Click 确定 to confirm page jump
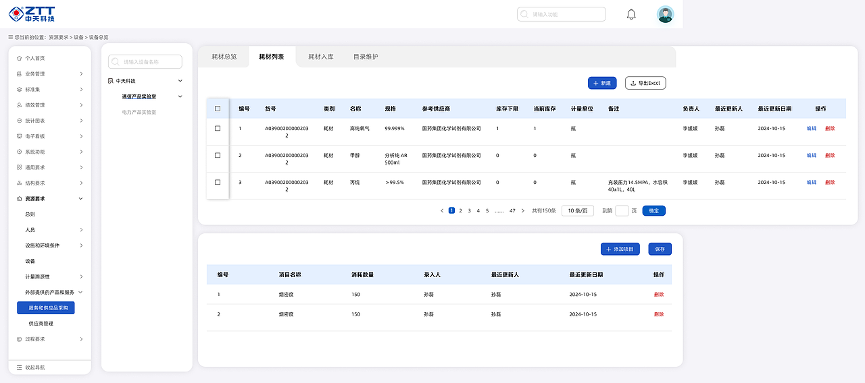 pyautogui.click(x=654, y=211)
